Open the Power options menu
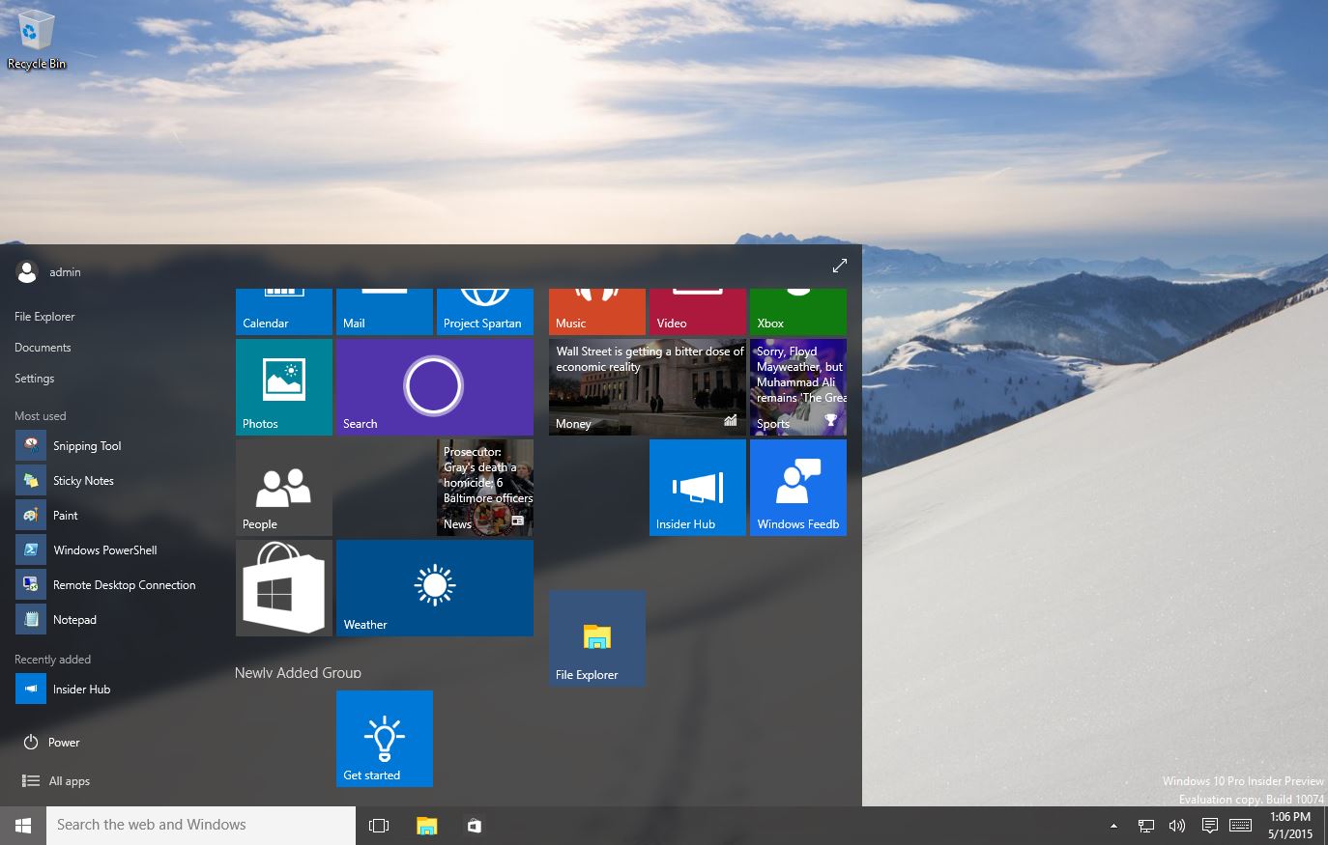The height and width of the screenshot is (845, 1328). coord(64,743)
